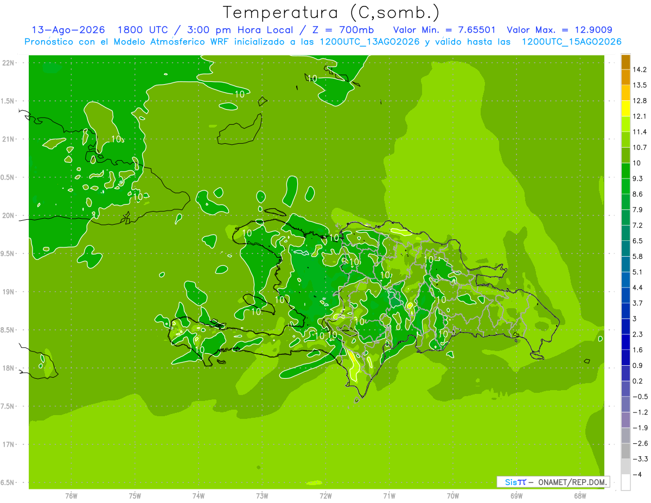Click the "21N" latitude label
The height and width of the screenshot is (503, 651).
click(x=9, y=139)
